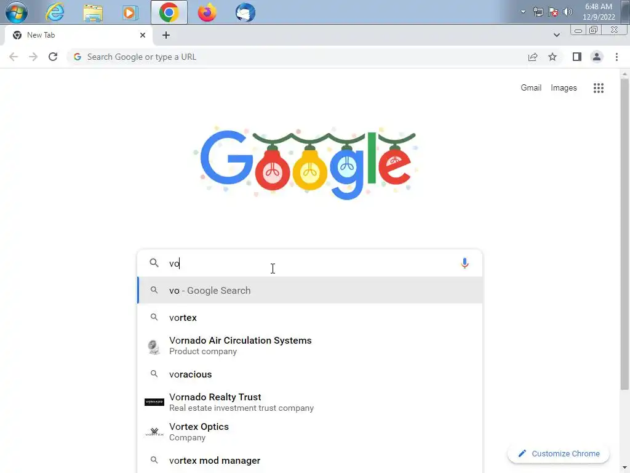Choose Vornado Realty Trust suggestion
Viewport: 630px width, 473px height.
point(310,402)
